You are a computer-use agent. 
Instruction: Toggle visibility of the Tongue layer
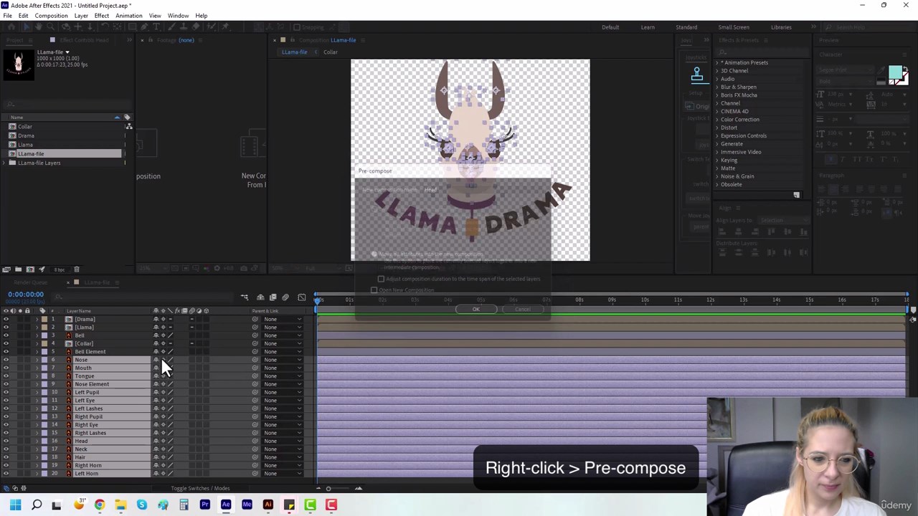coord(6,376)
